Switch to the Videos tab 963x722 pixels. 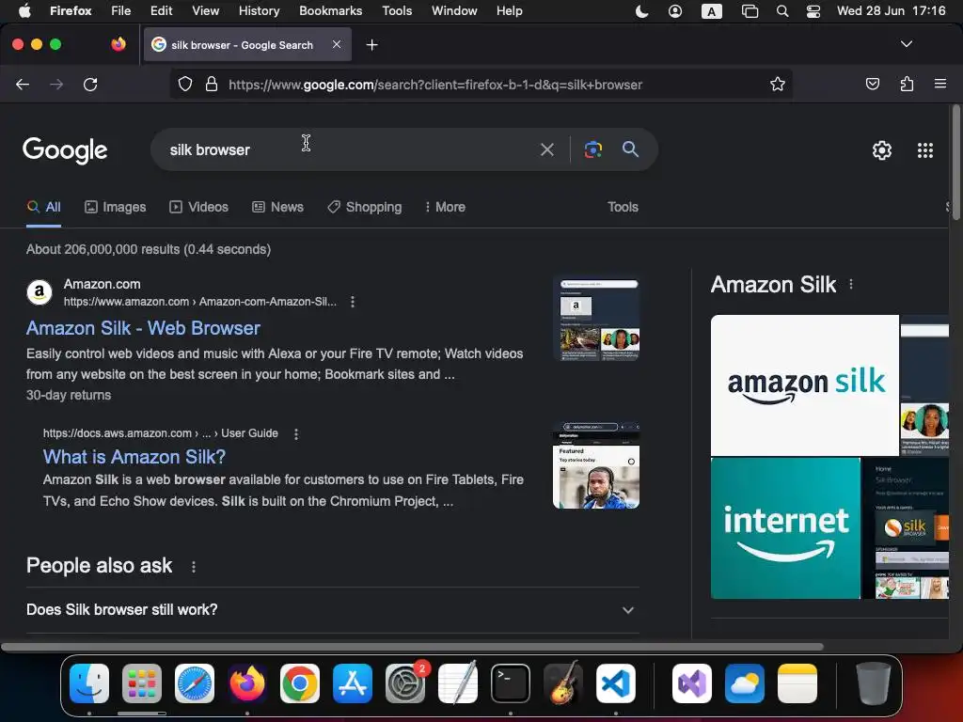pyautogui.click(x=199, y=207)
